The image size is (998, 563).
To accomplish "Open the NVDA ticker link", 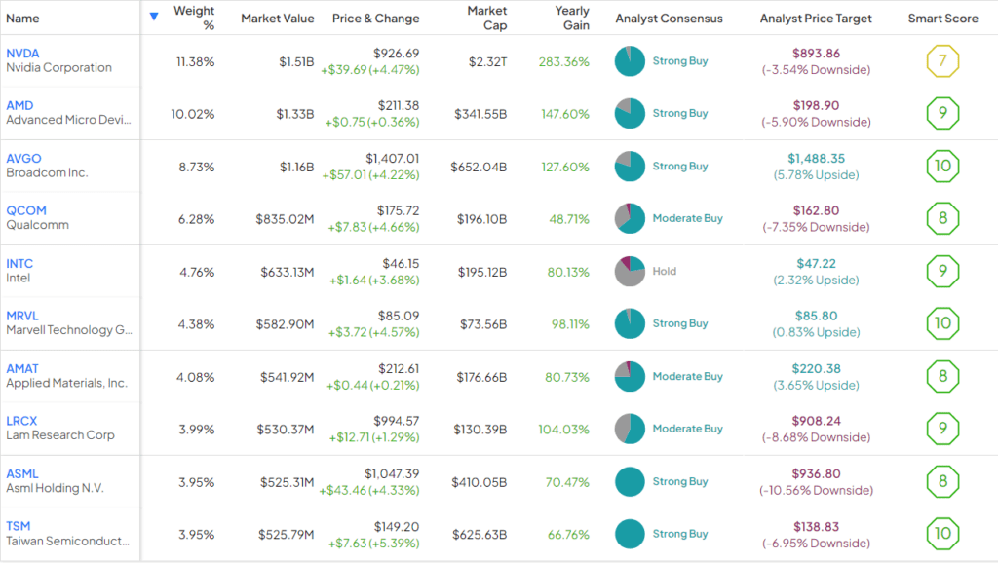I will [x=23, y=54].
